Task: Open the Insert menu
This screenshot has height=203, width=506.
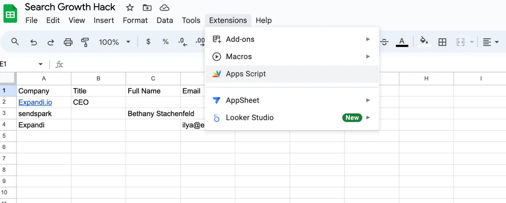Action: click(104, 20)
